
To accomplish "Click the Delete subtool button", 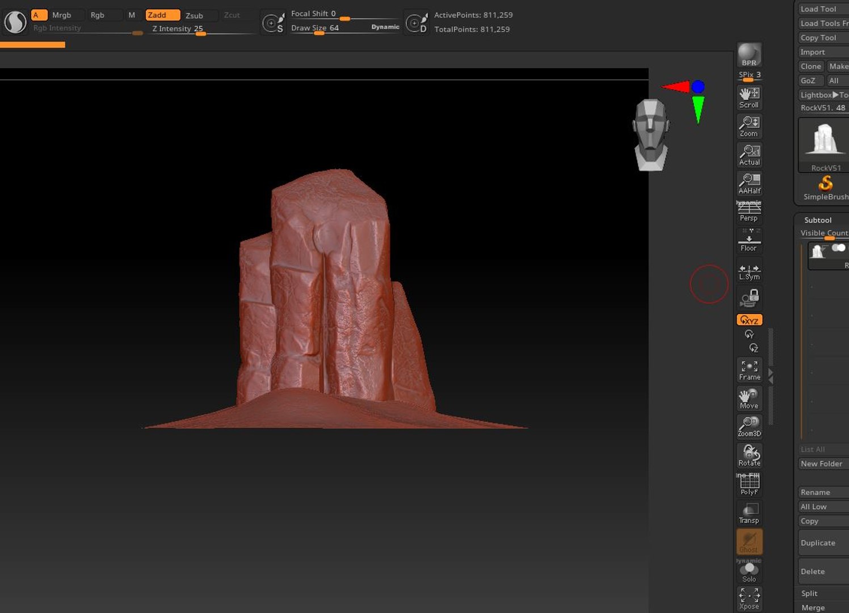I will (823, 571).
